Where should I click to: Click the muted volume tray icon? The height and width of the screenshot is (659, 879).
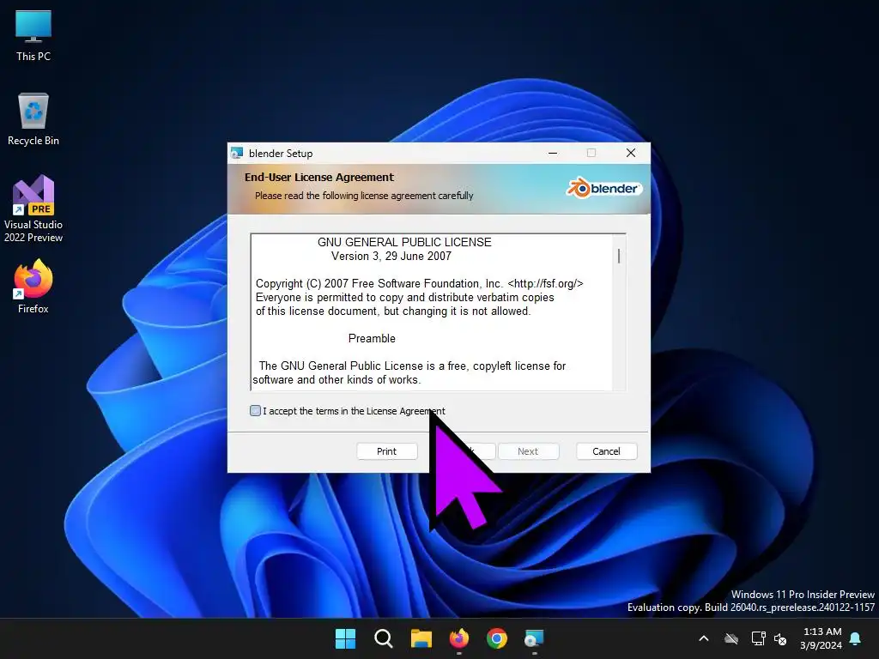click(x=780, y=638)
